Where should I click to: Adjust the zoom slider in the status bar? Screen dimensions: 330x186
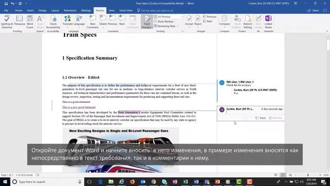(x=308, y=175)
